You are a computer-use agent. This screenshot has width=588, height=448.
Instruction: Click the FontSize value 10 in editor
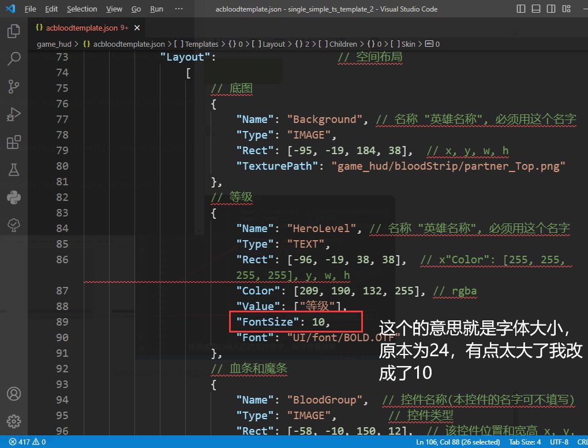[x=319, y=322]
